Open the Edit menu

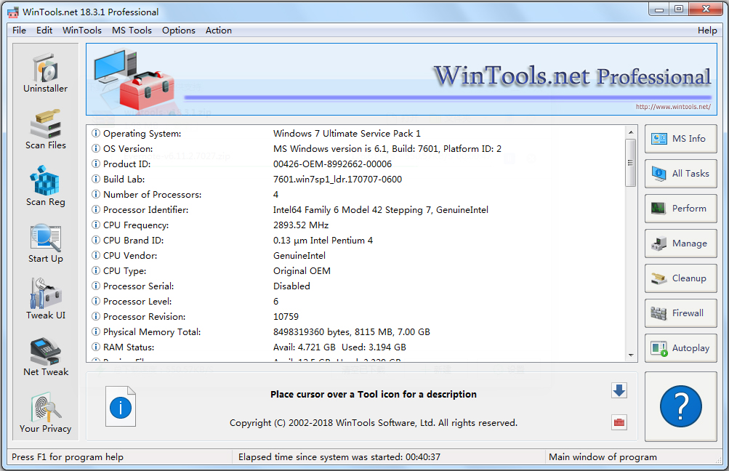click(44, 31)
